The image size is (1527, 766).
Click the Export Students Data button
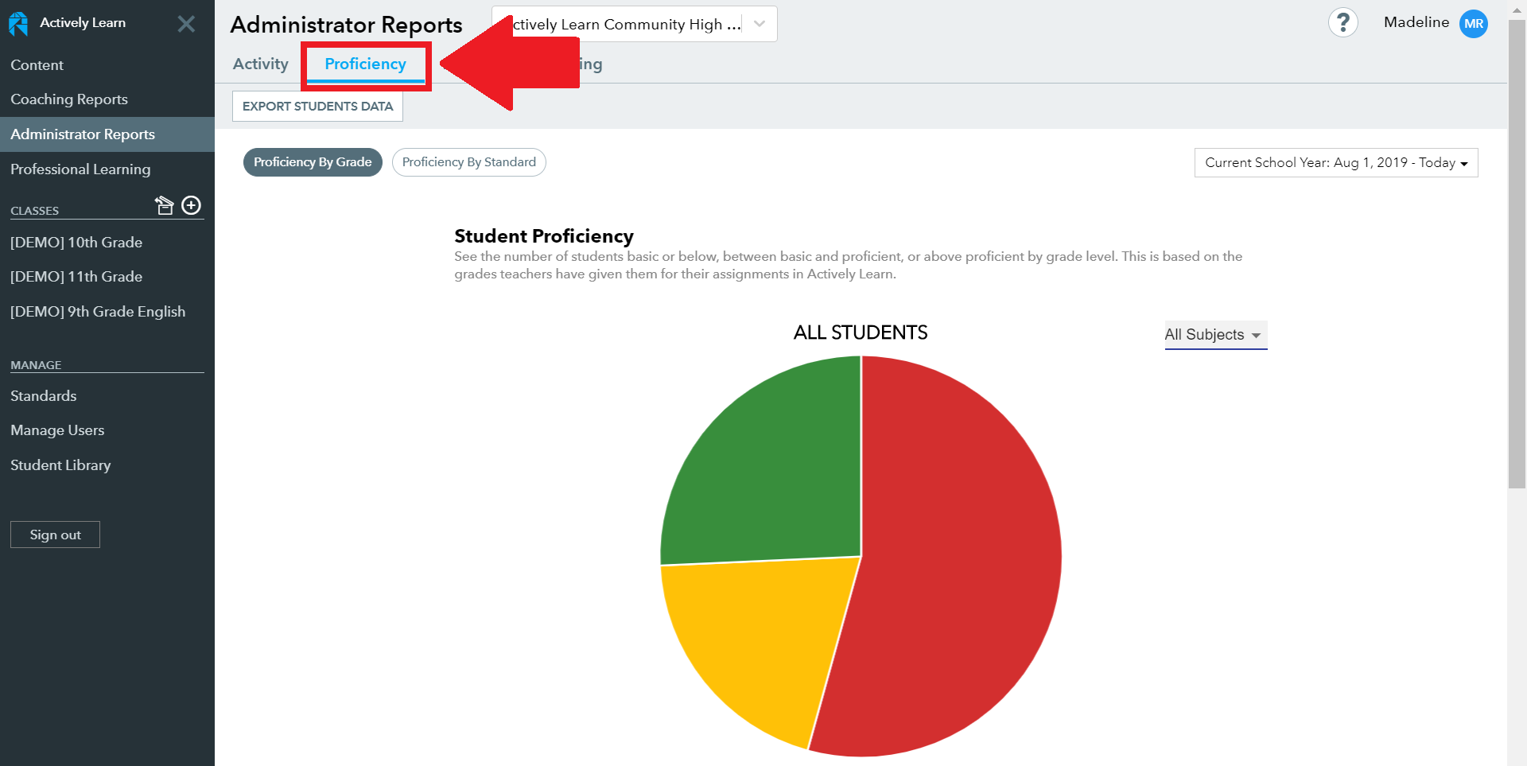point(317,106)
